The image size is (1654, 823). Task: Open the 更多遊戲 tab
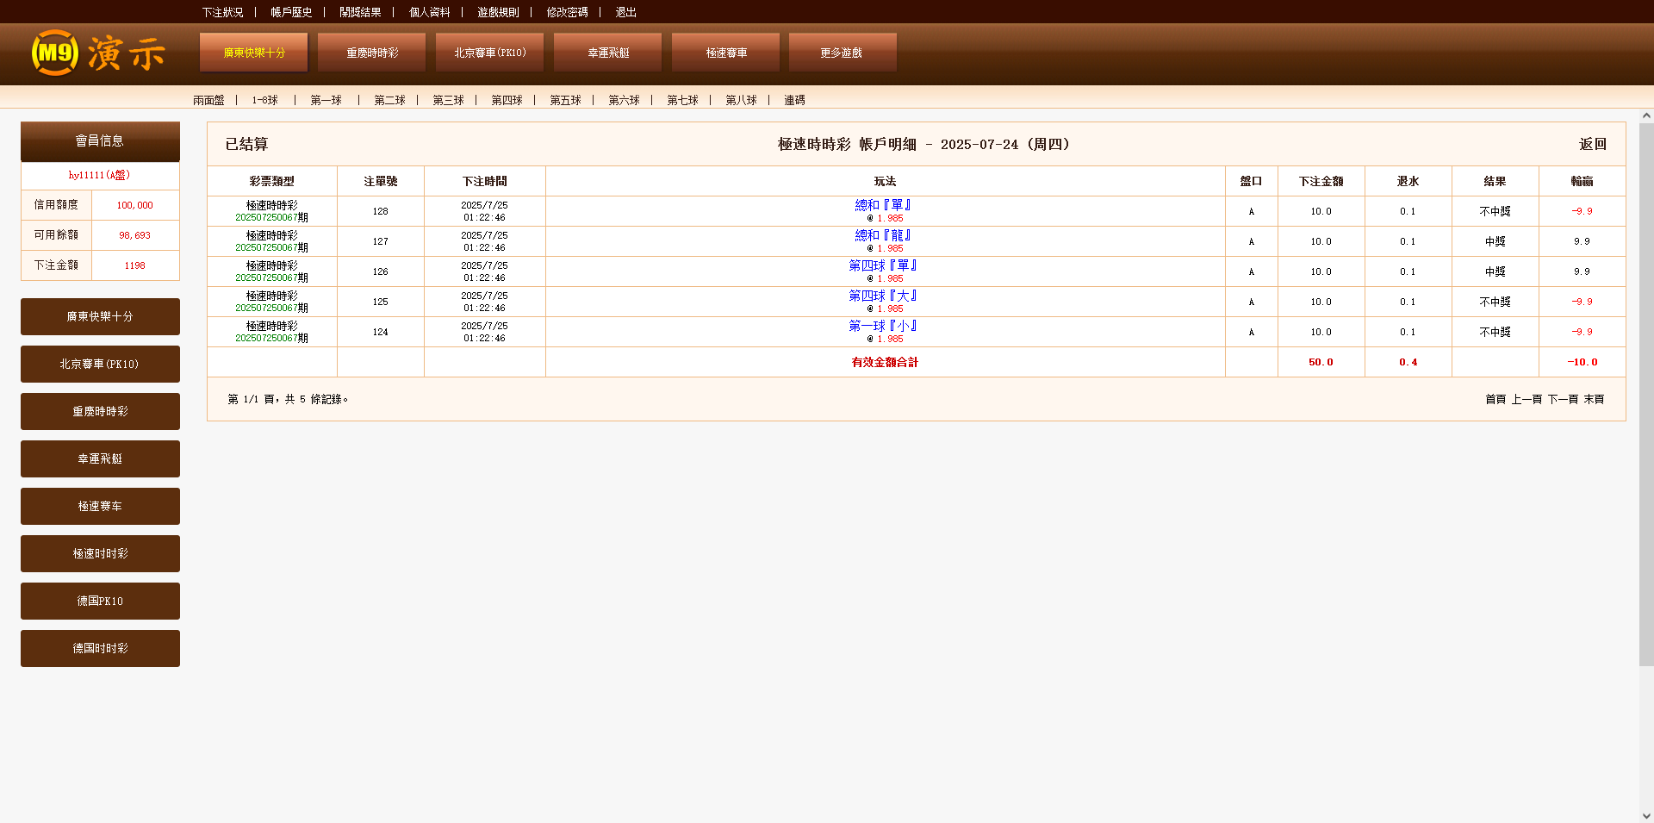tap(842, 53)
